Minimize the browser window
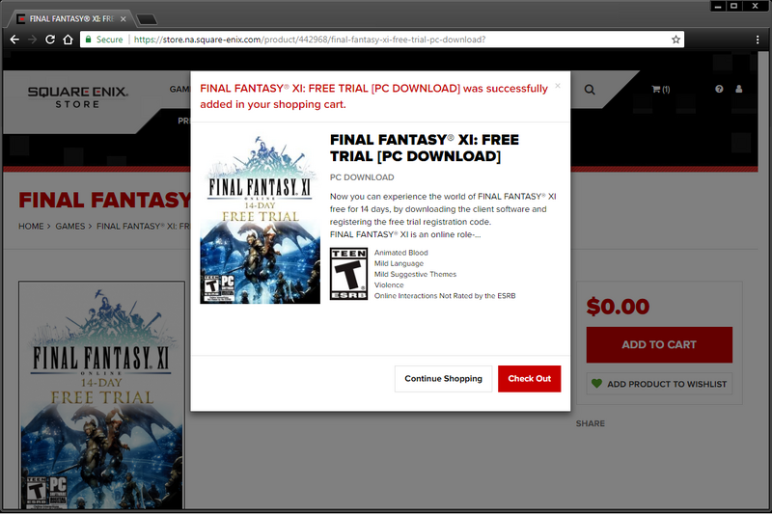 click(x=718, y=6)
